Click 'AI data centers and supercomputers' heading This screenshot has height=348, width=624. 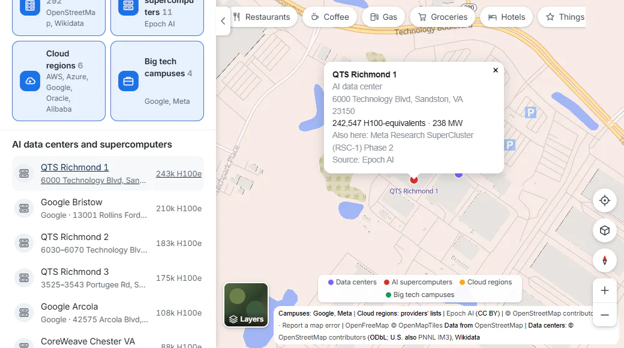[x=92, y=145]
